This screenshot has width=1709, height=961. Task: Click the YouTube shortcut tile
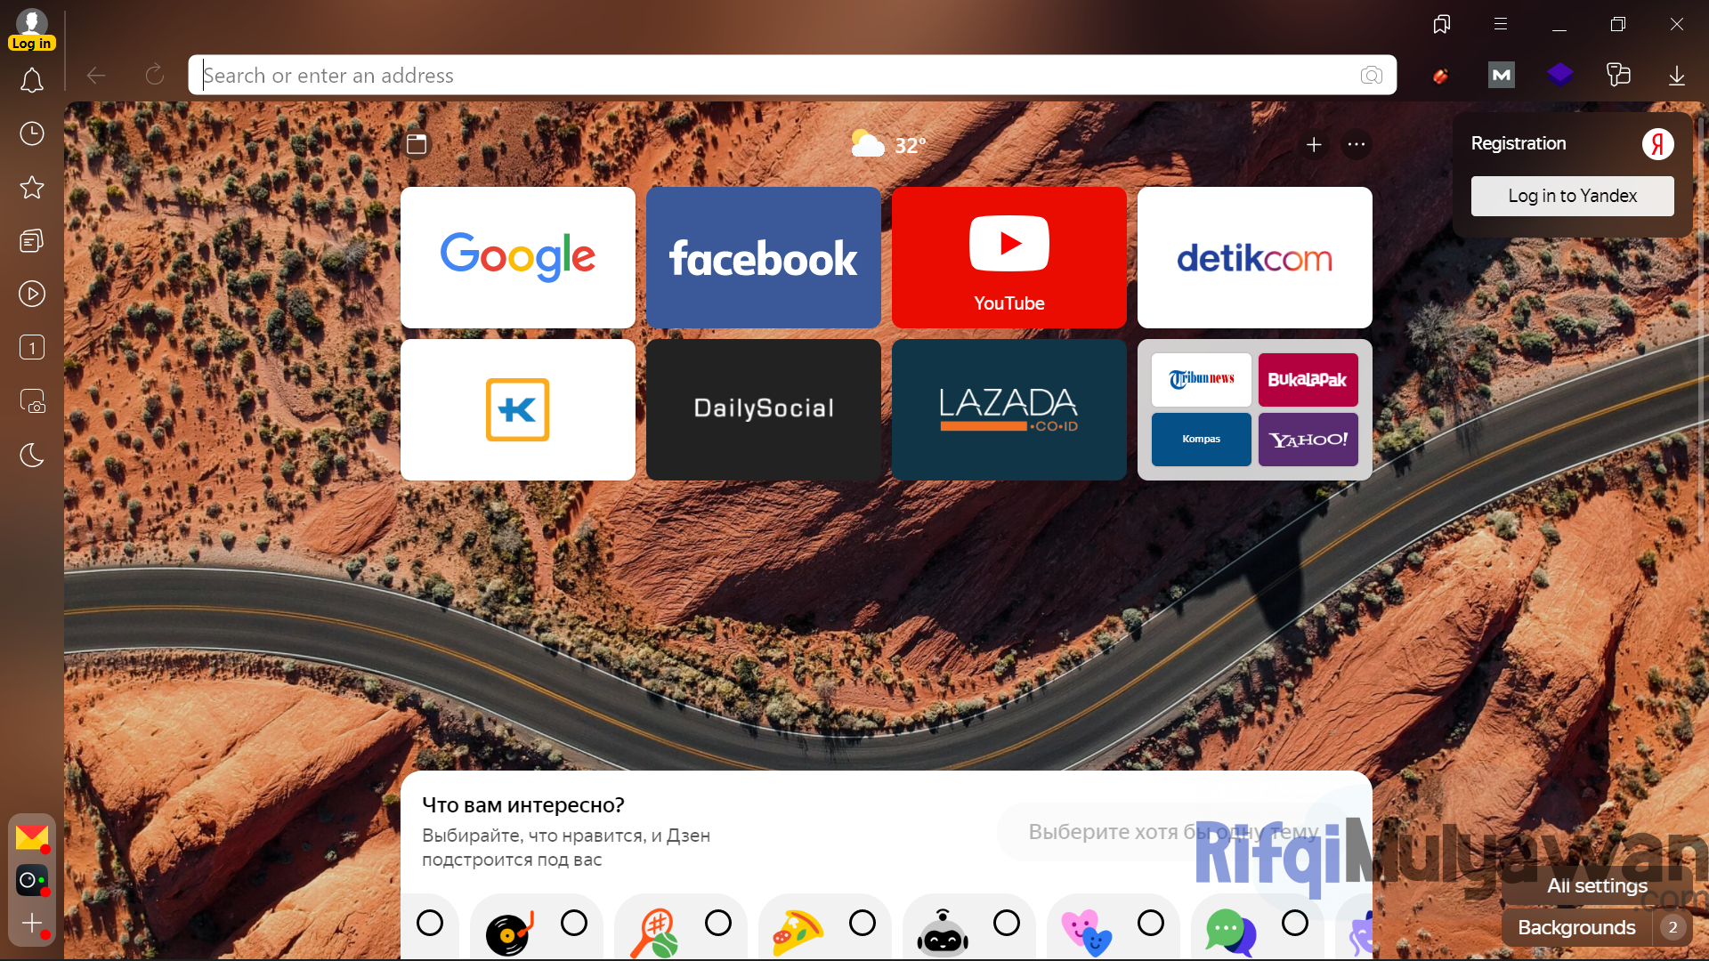coord(1008,255)
